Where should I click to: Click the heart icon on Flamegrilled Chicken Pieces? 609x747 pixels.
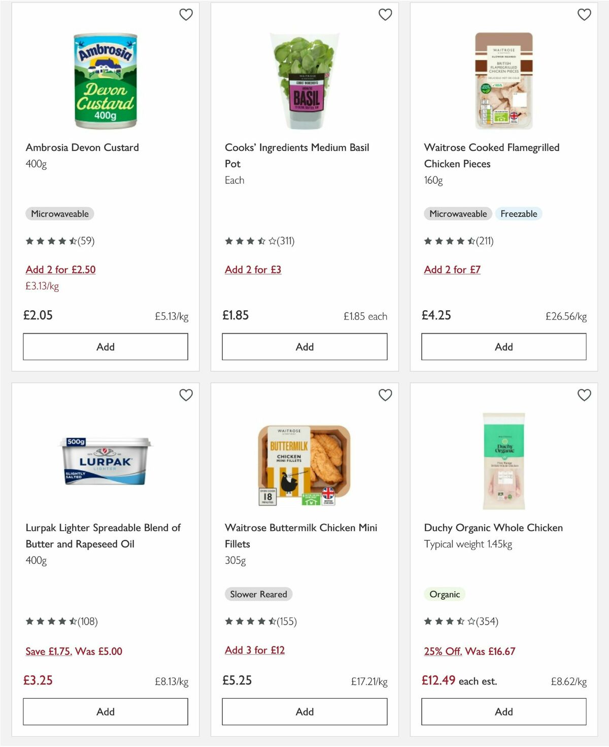point(585,15)
